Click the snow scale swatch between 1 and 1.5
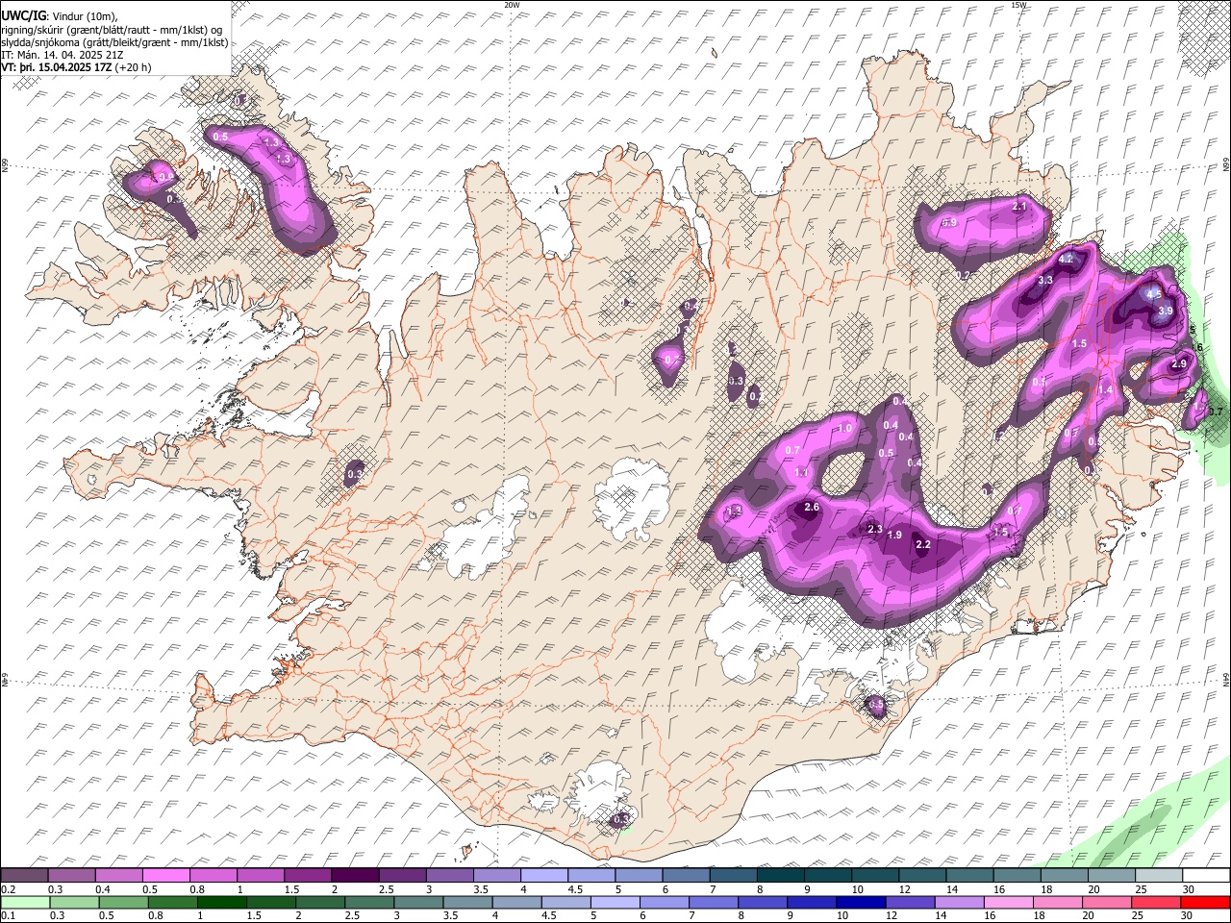Image resolution: width=1231 pixels, height=923 pixels. (260, 876)
